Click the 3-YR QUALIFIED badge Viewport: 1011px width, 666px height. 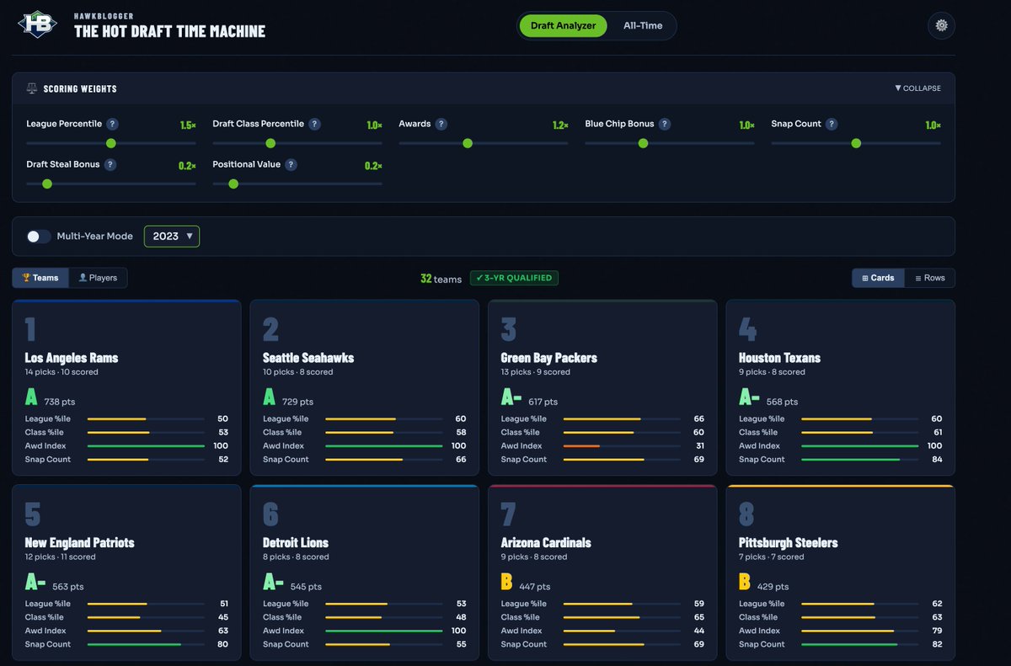click(x=514, y=278)
